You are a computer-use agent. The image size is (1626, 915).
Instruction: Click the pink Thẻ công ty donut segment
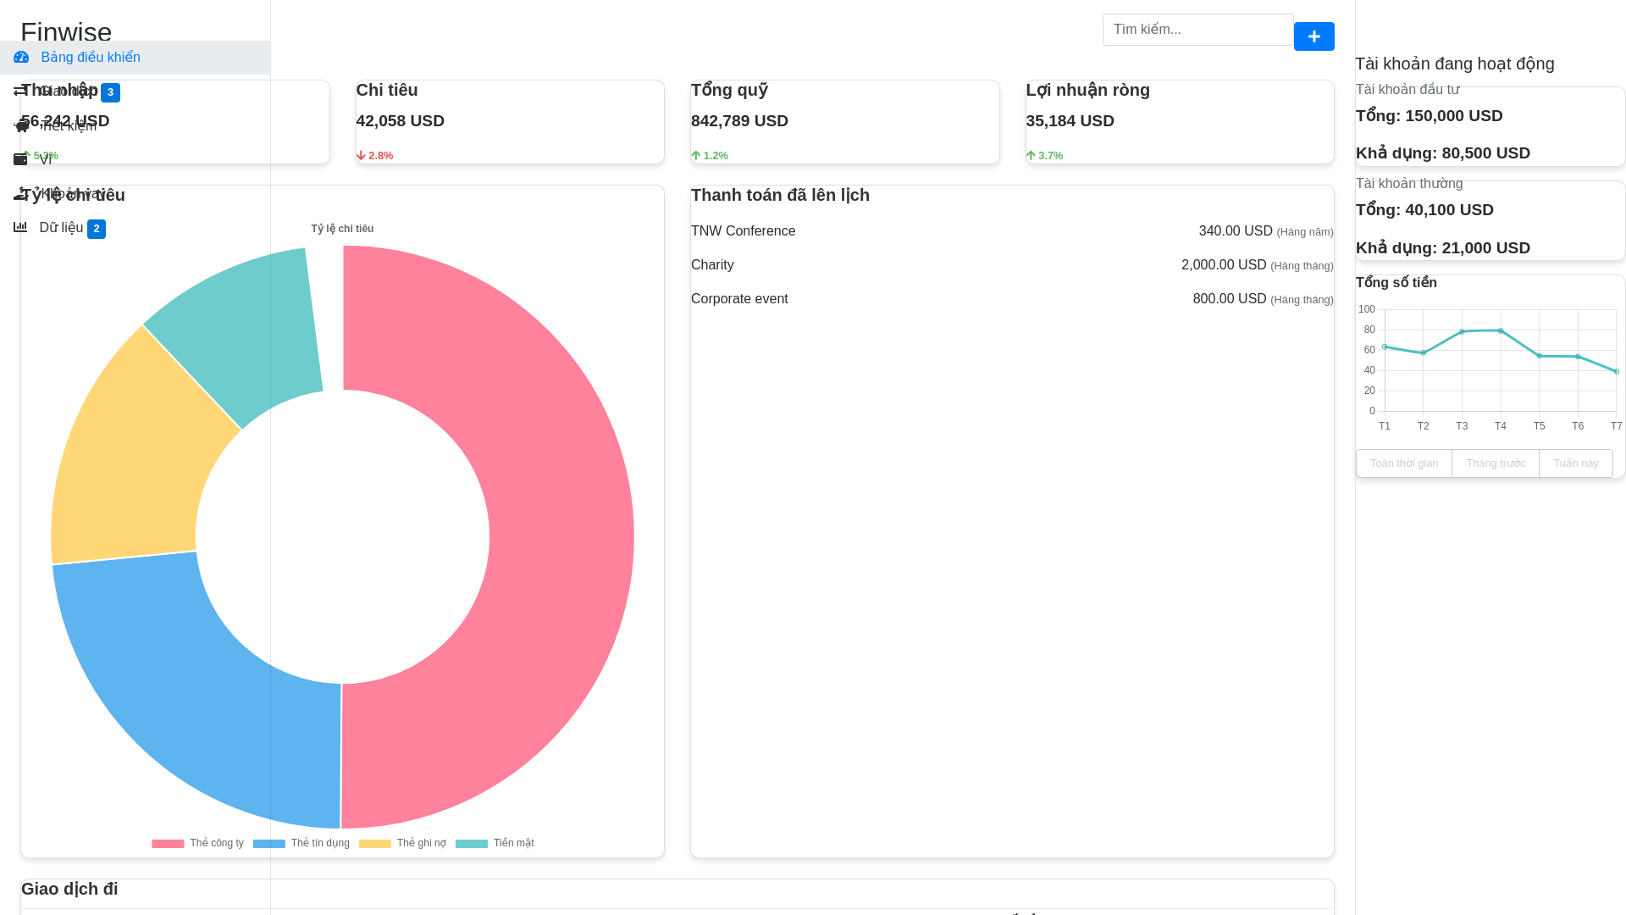pyautogui.click(x=561, y=537)
